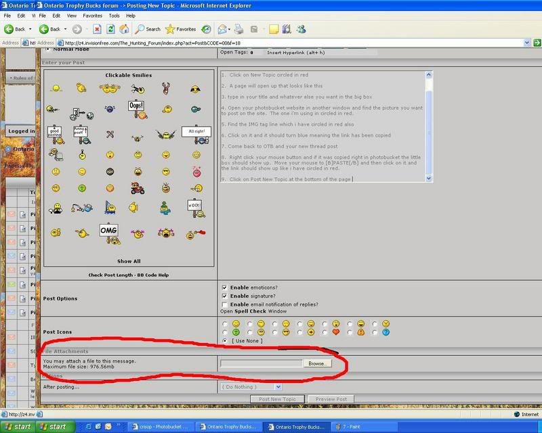Click the greyed Forward arrow toolbar icon

pos(77,29)
